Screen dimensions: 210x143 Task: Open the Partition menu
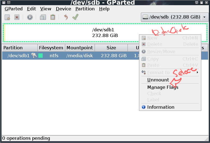pyautogui.click(x=85, y=9)
